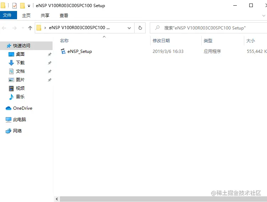Viewport: 267px width, 202px height.
Task: Click the Forward navigation arrow
Action: pos(15,28)
